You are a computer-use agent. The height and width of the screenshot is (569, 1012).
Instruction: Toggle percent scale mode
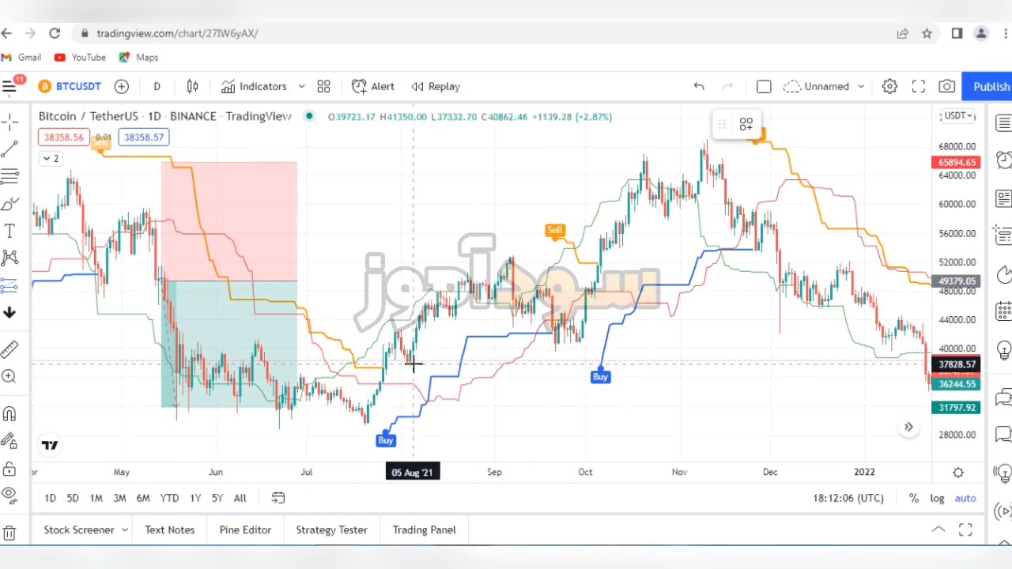click(x=914, y=498)
